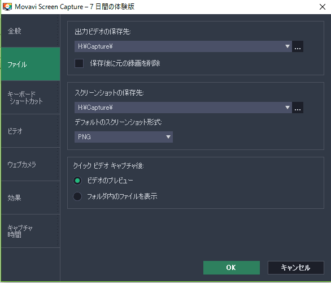Image resolution: width=331 pixels, height=283 pixels.
Task: Enable 保存後に元の録画を削除 checkbox
Action: pos(79,63)
